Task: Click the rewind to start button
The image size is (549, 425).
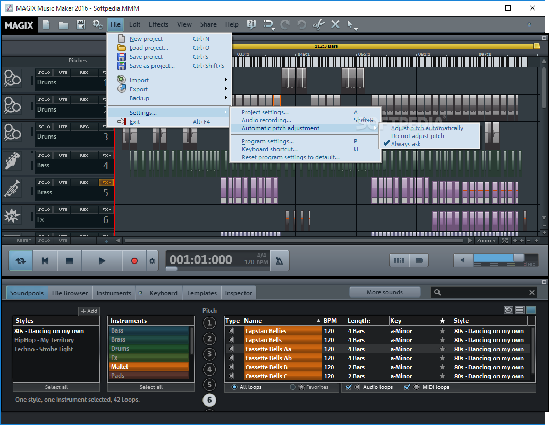Action: [x=45, y=261]
